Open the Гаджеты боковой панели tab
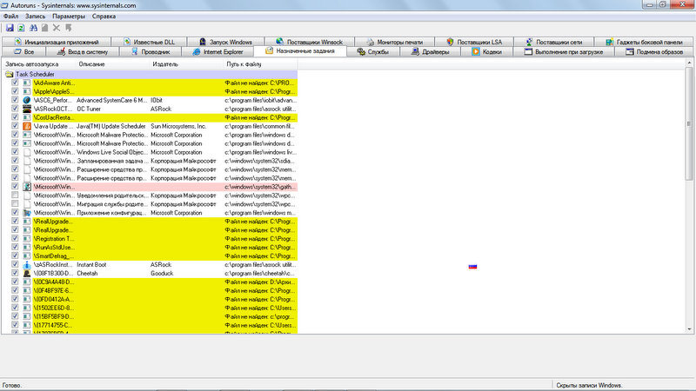 [x=644, y=42]
